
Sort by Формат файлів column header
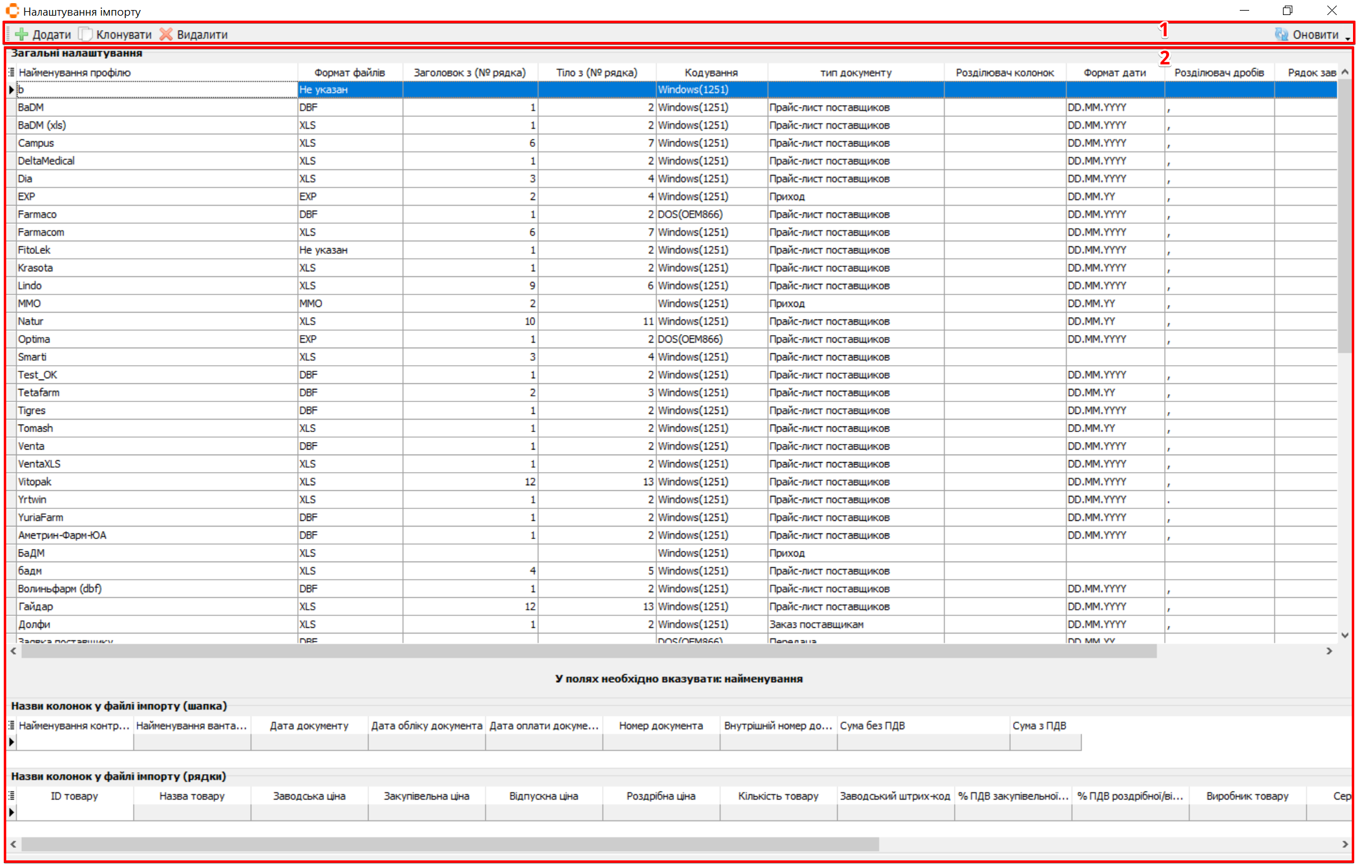pos(350,73)
